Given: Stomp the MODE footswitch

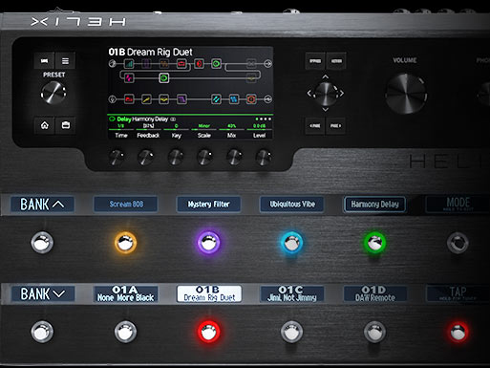Looking at the screenshot, I should click(458, 243).
